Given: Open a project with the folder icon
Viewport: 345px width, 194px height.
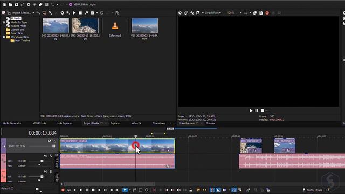Looking at the screenshot, I should click(x=10, y=4).
